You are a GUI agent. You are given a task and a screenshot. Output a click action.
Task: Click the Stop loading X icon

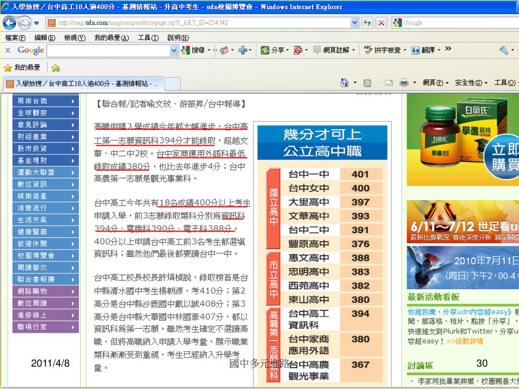pyautogui.click(x=381, y=23)
